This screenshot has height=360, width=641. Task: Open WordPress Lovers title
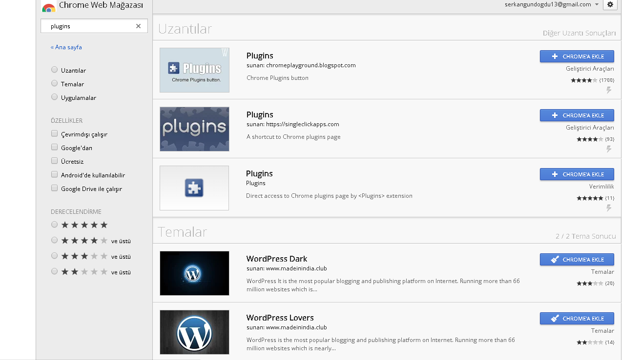pos(280,318)
